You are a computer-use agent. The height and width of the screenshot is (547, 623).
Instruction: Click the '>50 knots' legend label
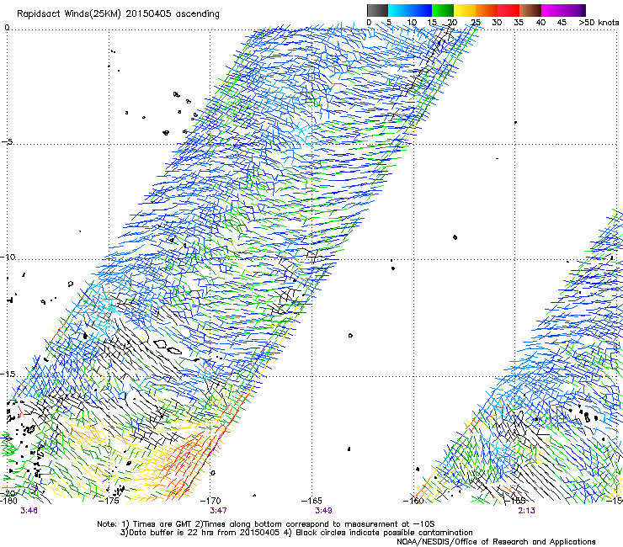[x=599, y=22]
